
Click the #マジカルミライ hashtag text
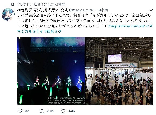click(x=30, y=32)
